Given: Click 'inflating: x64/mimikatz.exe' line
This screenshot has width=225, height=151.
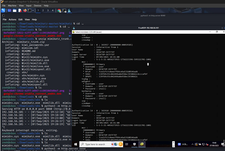Looking at the screenshot, I should coord(25,78).
